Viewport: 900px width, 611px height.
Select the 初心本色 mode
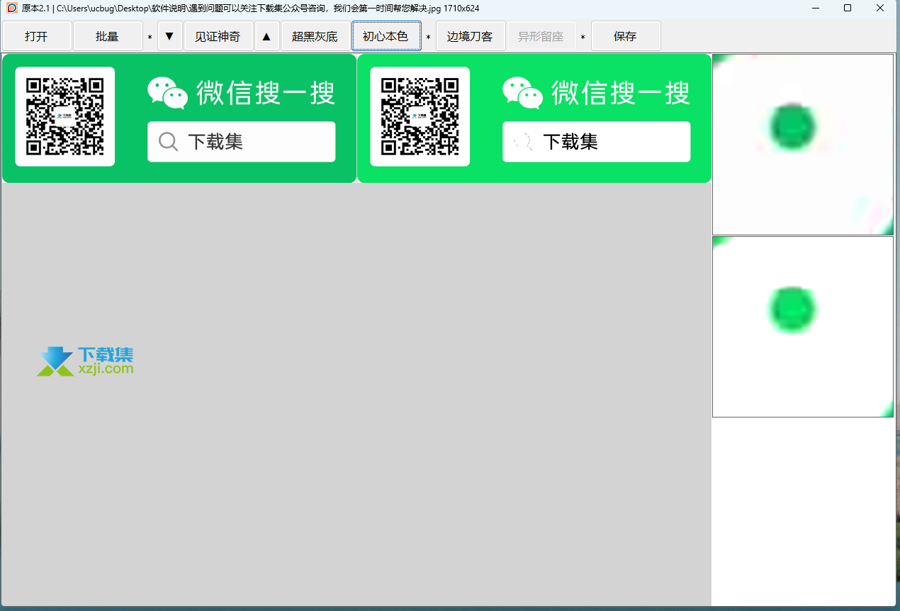click(x=386, y=36)
